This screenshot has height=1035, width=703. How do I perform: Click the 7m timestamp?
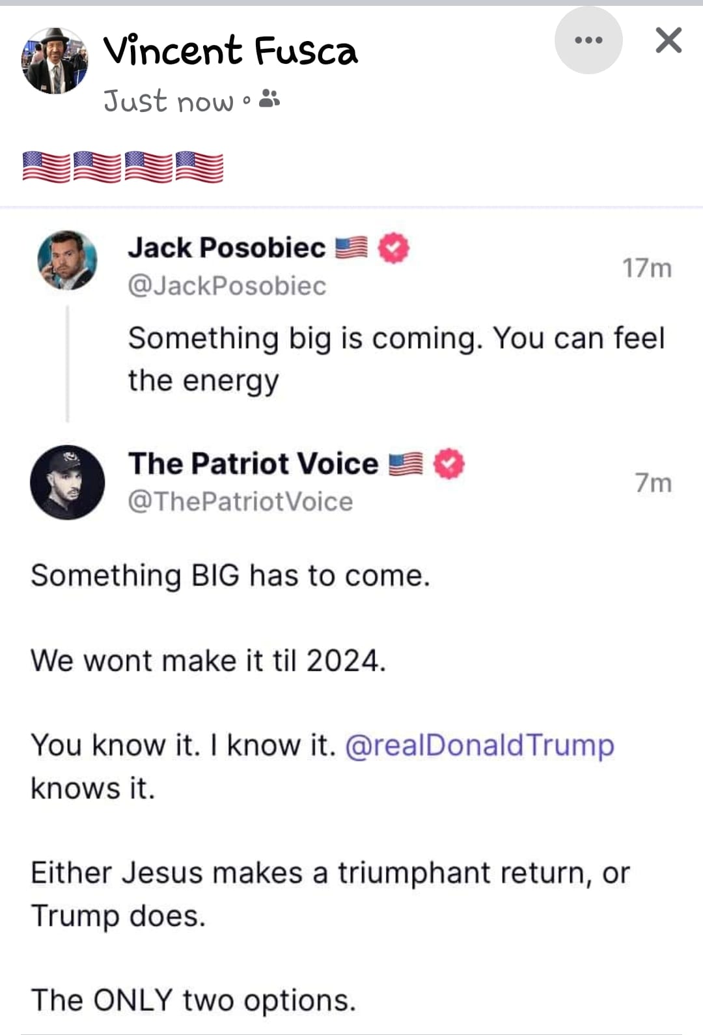[653, 483]
